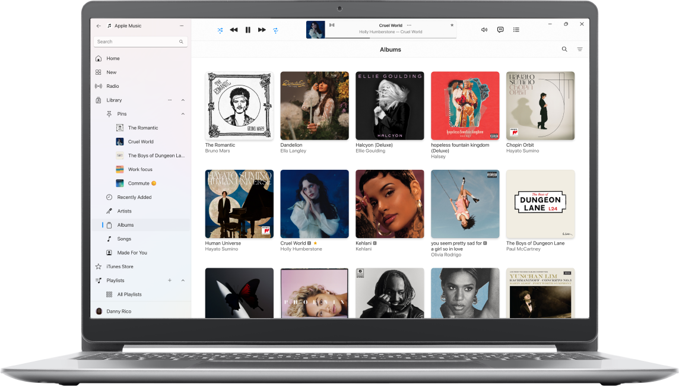The height and width of the screenshot is (387, 679).
Task: Click the Home house icon
Action: pyautogui.click(x=99, y=58)
